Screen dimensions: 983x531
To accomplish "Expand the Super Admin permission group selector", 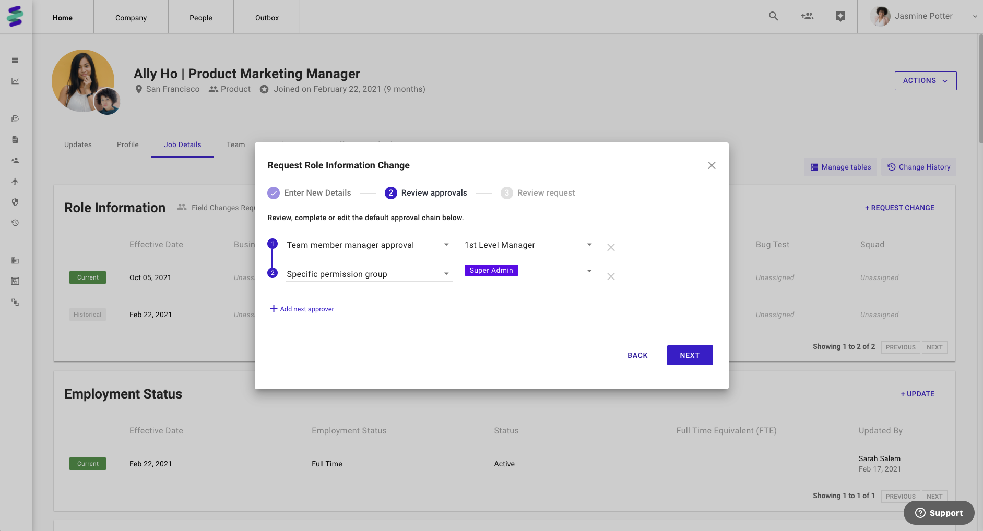I will click(589, 271).
